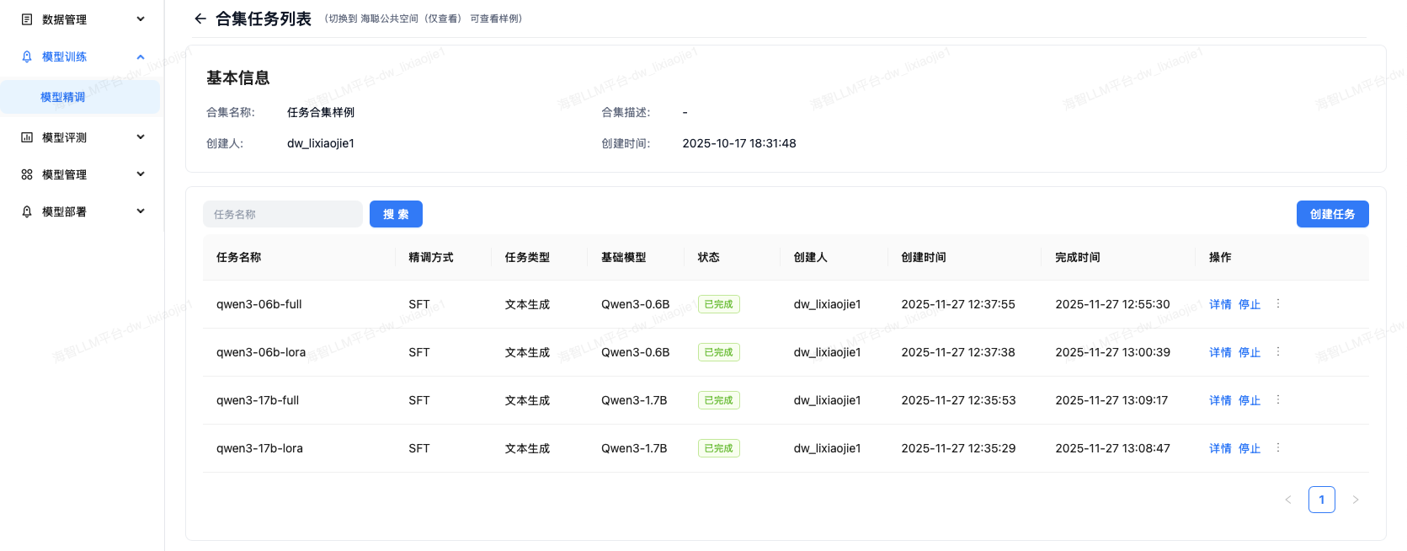Click the back arrow beside 合集任务列表
Image resolution: width=1407 pixels, height=551 pixels.
click(x=200, y=19)
